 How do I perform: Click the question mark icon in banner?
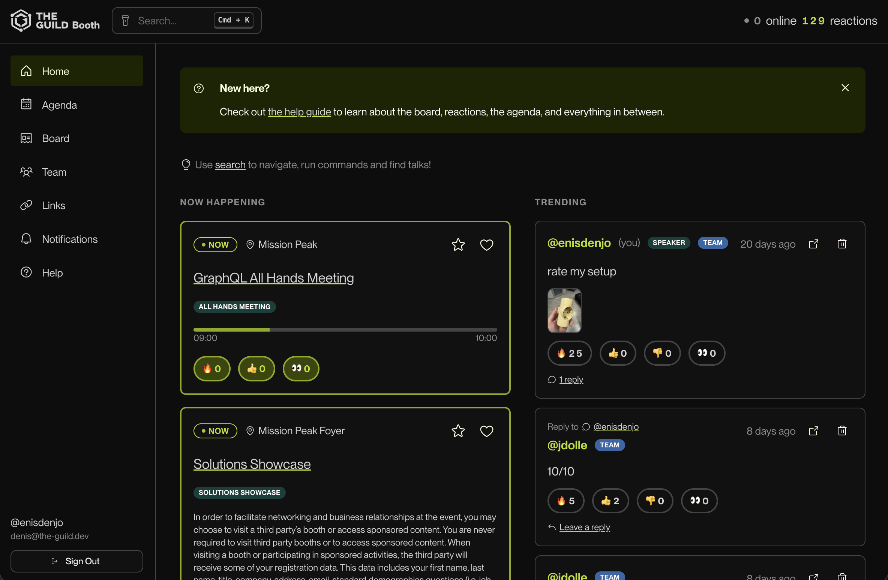[x=198, y=88]
